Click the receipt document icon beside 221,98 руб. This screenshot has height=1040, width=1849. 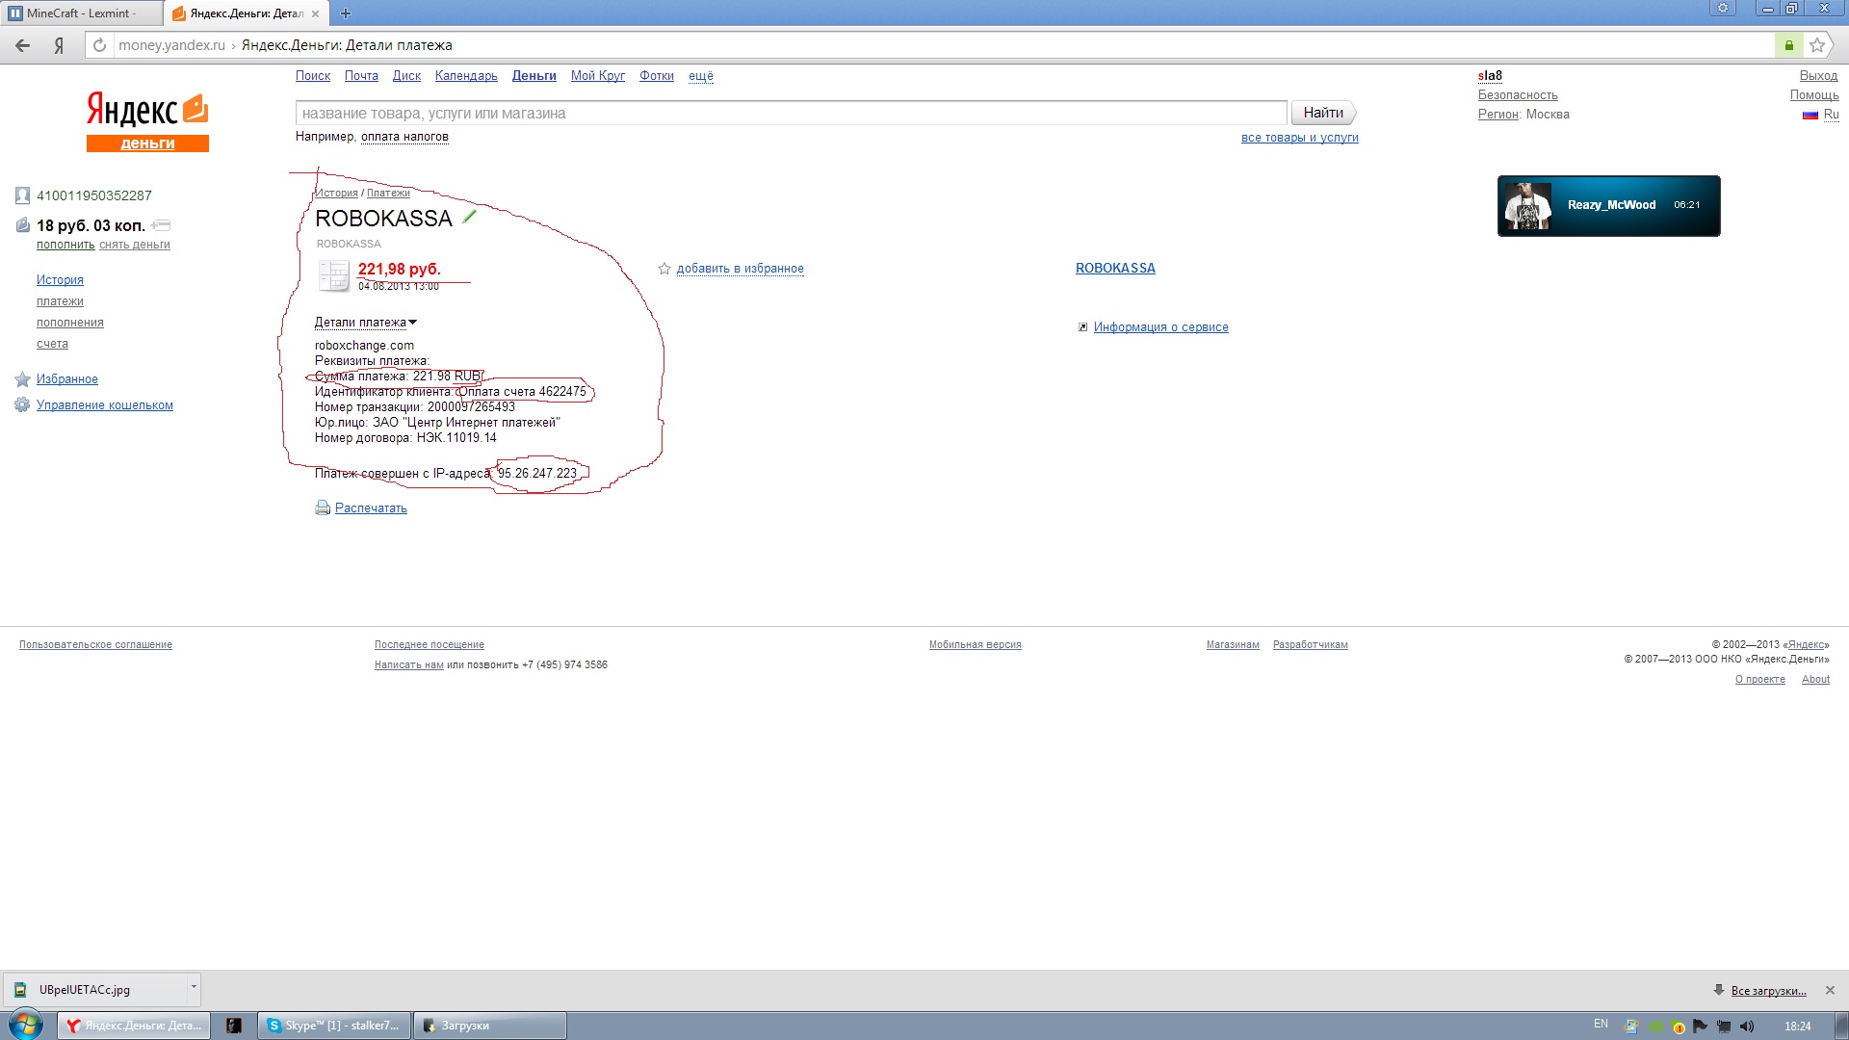coord(333,275)
